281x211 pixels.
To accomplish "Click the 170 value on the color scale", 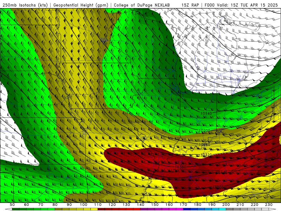I will coord(183,205).
